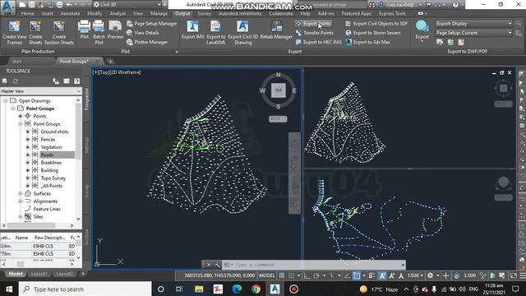Switch to the Annotate ribbon tab

70,13
